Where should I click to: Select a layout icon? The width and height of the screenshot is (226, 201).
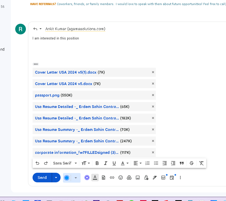pyautogui.click(x=163, y=178)
